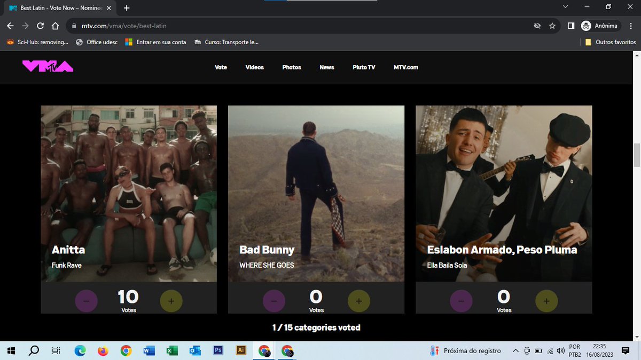
Task: Open Ella Baila Sola nominee thumbnail
Action: (504, 193)
